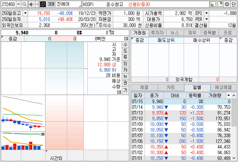Click the 투 side button
This screenshot has height=162, width=238.
coord(125,57)
